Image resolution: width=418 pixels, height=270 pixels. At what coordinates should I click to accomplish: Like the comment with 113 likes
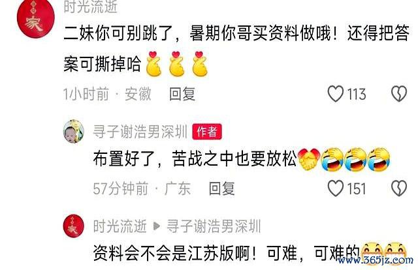(335, 94)
